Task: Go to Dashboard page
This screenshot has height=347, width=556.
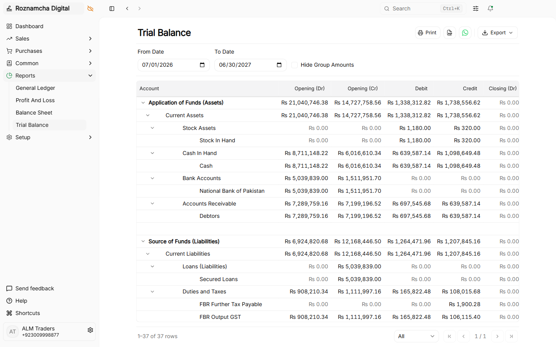Action: pos(49,26)
